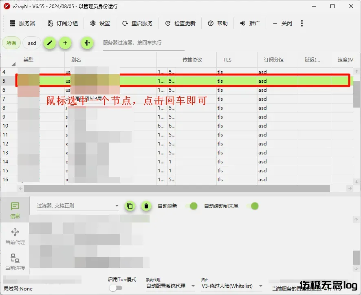Open the 信息 log tab

click(15, 210)
